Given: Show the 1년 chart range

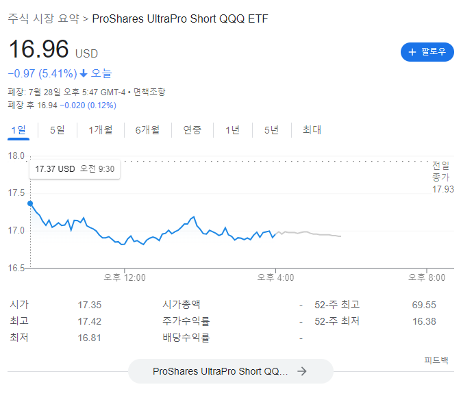Looking at the screenshot, I should 233,130.
